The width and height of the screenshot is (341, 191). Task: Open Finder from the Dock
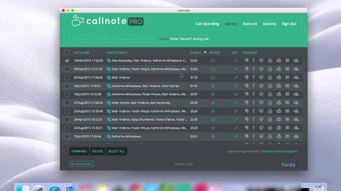pyautogui.click(x=22, y=188)
